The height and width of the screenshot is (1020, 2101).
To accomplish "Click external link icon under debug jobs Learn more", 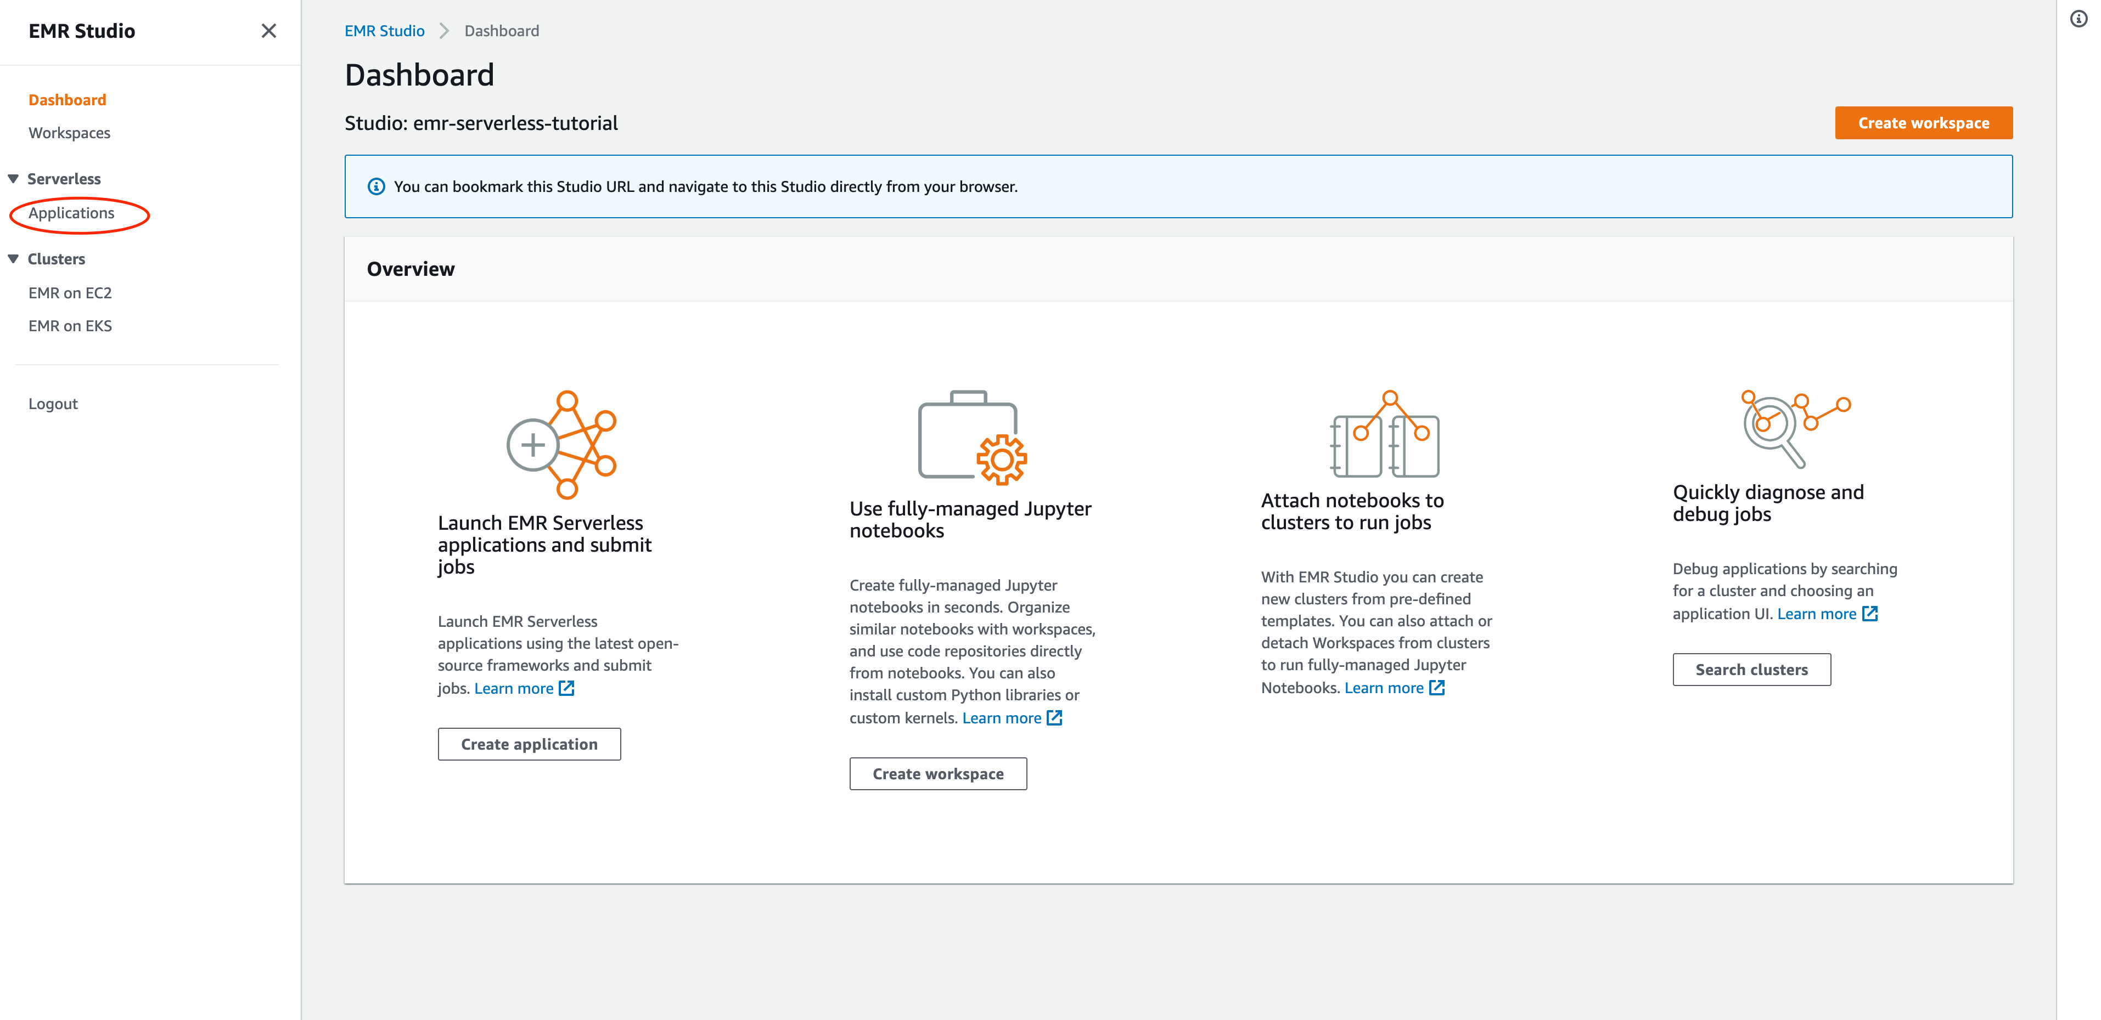I will 1869,614.
